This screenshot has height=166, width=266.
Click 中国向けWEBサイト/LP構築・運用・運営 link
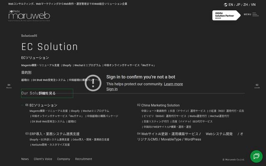click(x=167, y=127)
